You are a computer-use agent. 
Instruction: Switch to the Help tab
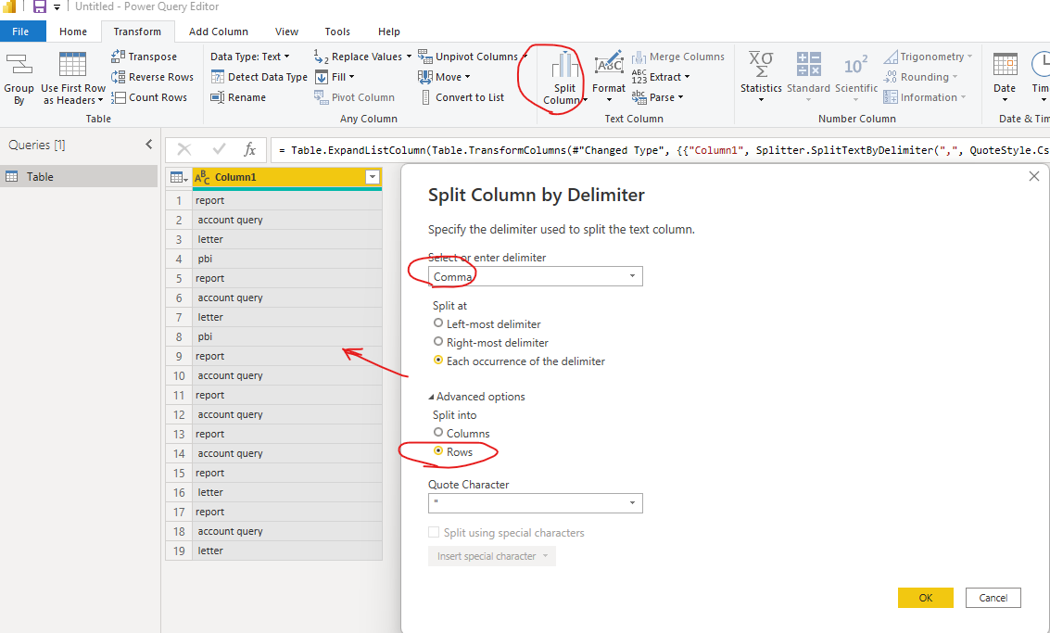[389, 32]
